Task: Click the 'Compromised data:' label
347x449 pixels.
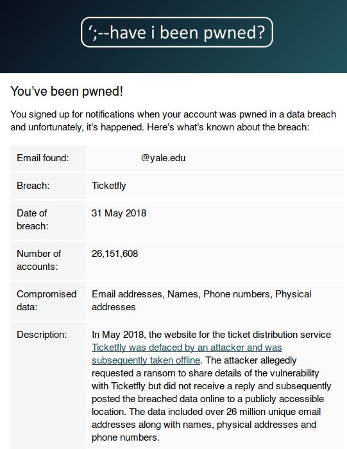Action: [47, 301]
